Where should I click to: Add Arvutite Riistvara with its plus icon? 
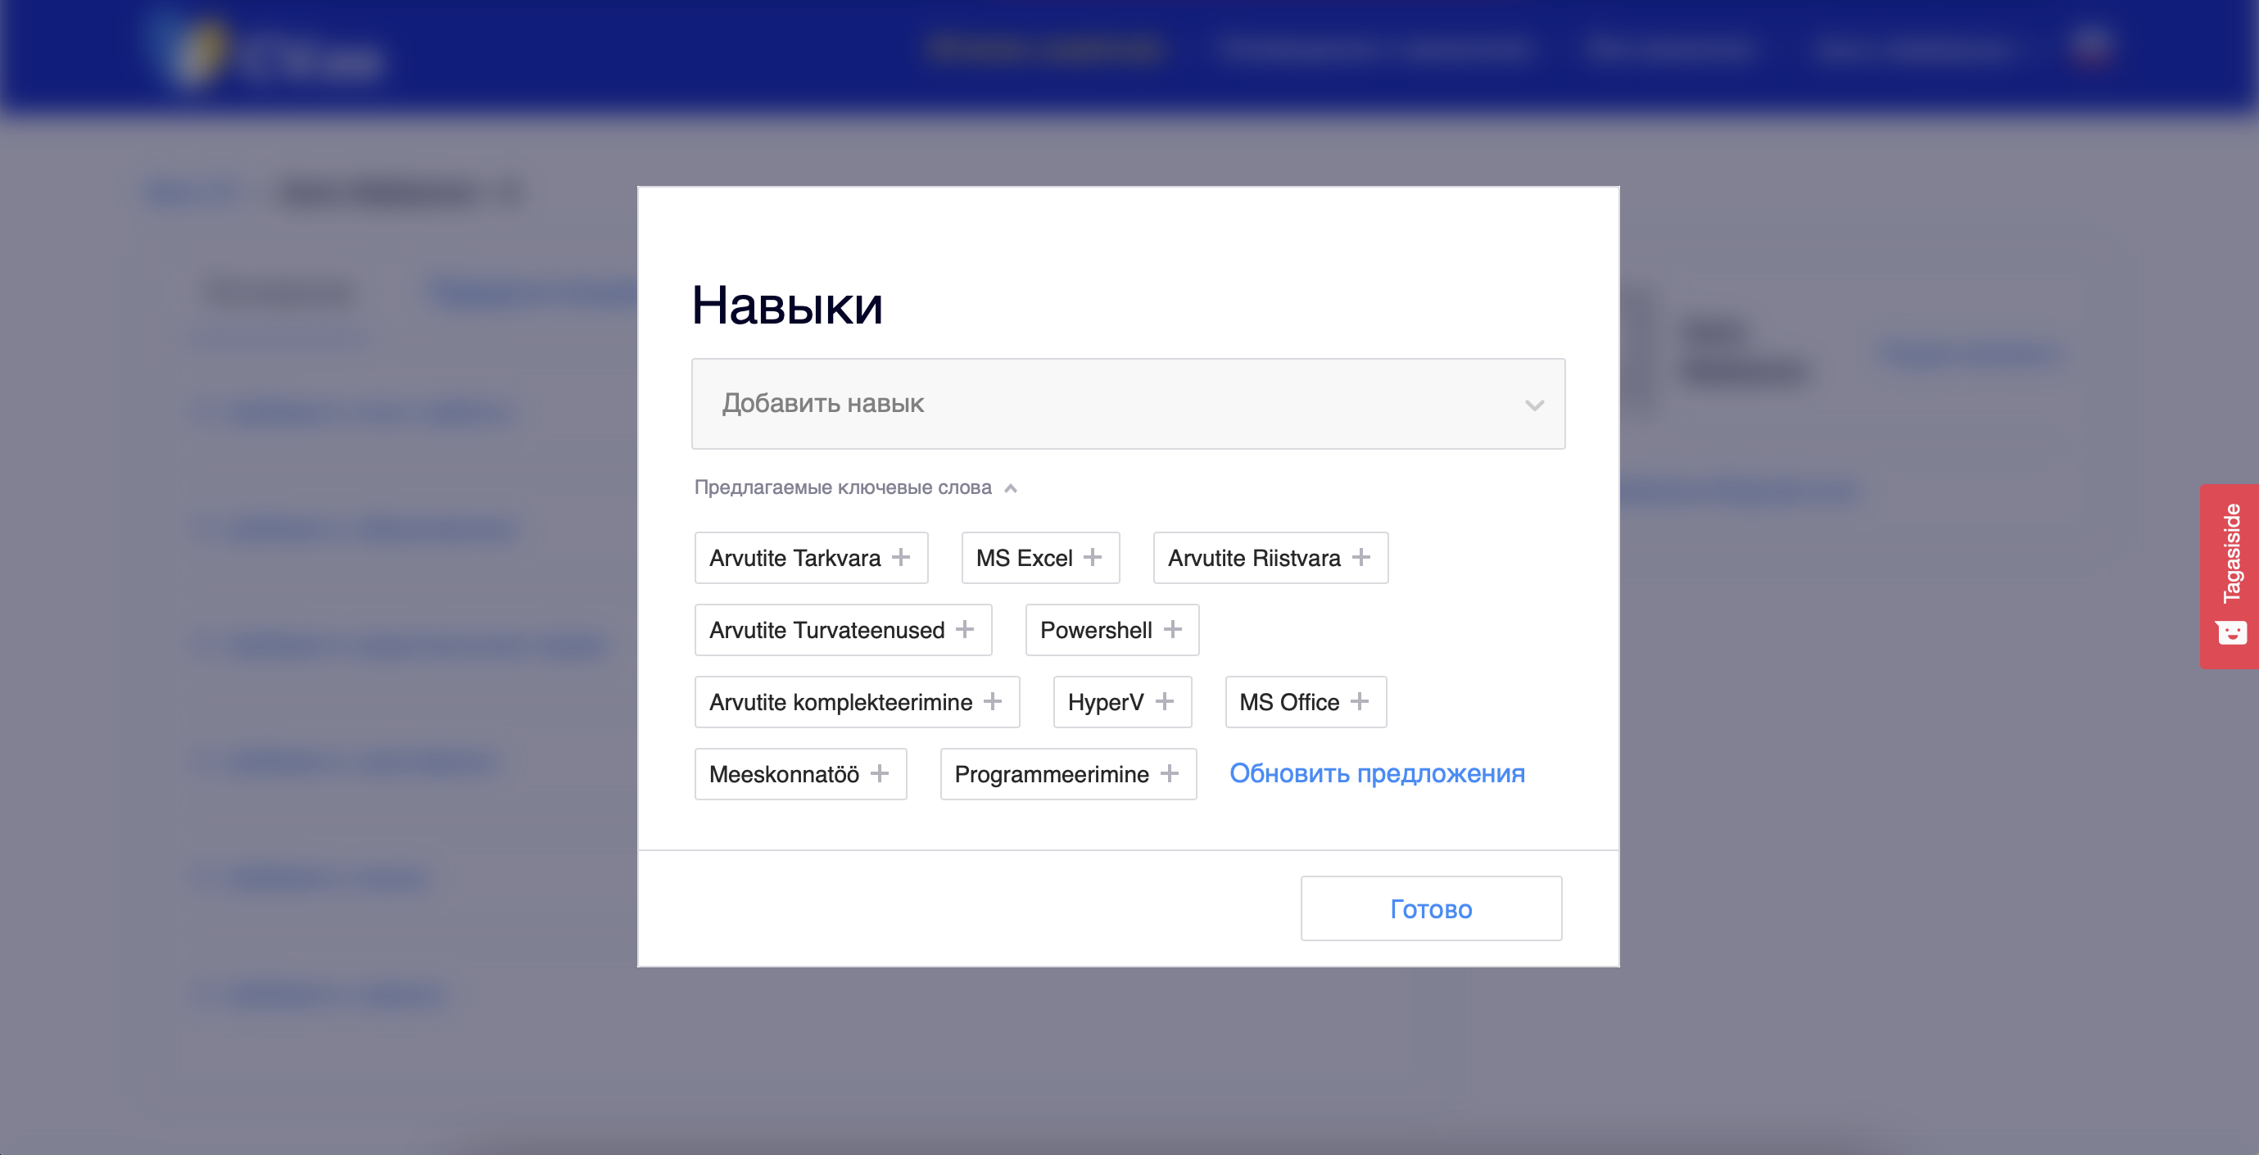tap(1361, 558)
